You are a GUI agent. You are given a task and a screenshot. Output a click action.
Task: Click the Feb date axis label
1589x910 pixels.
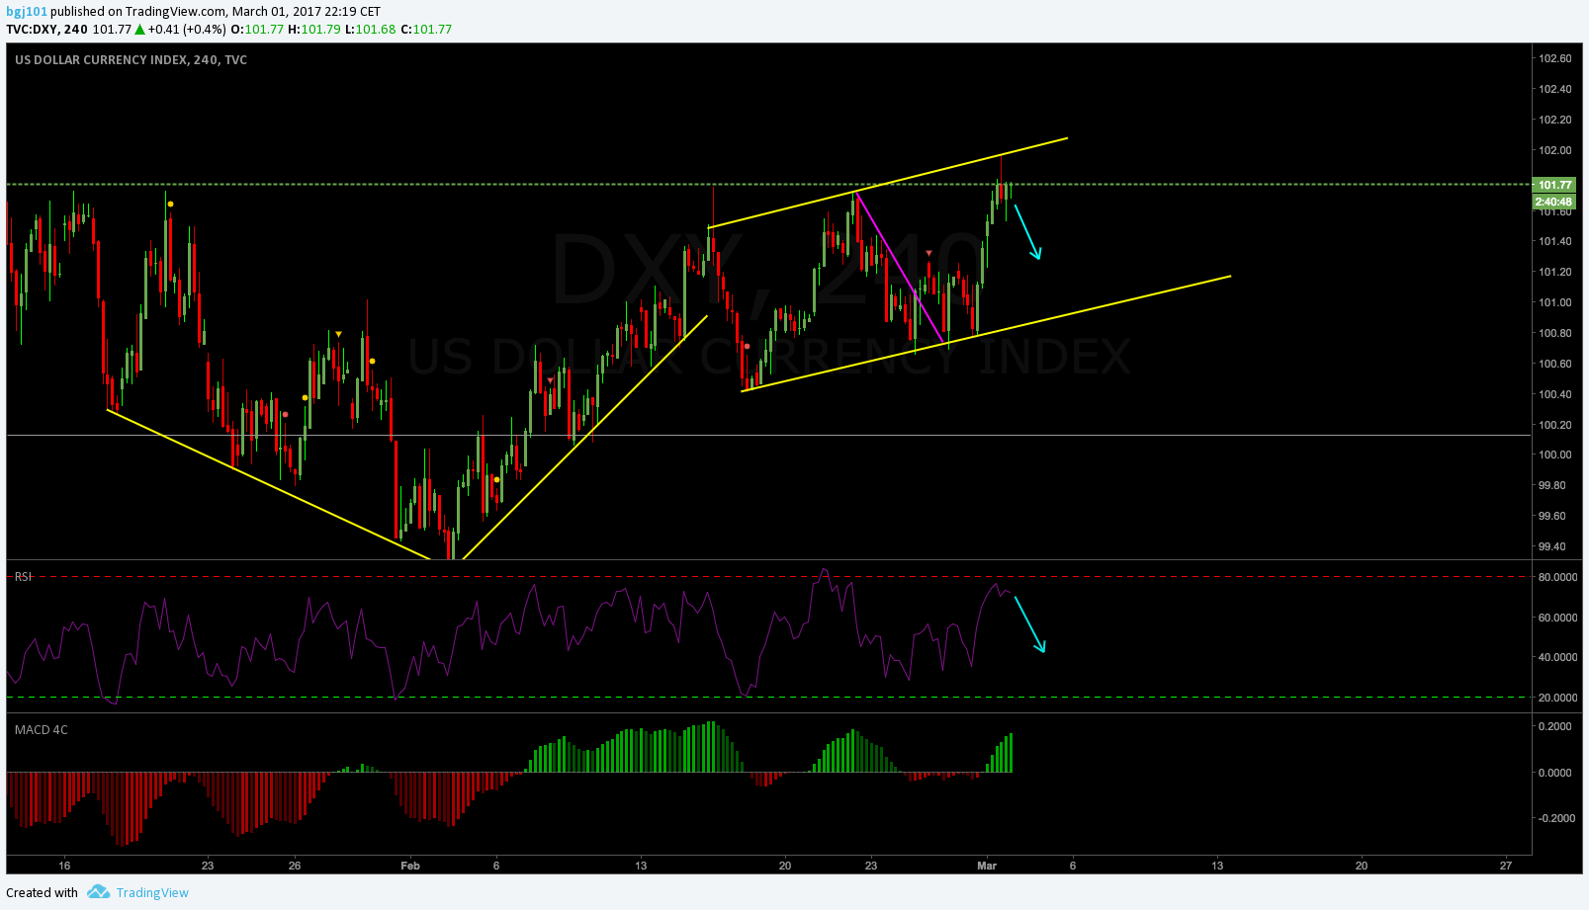tap(410, 866)
